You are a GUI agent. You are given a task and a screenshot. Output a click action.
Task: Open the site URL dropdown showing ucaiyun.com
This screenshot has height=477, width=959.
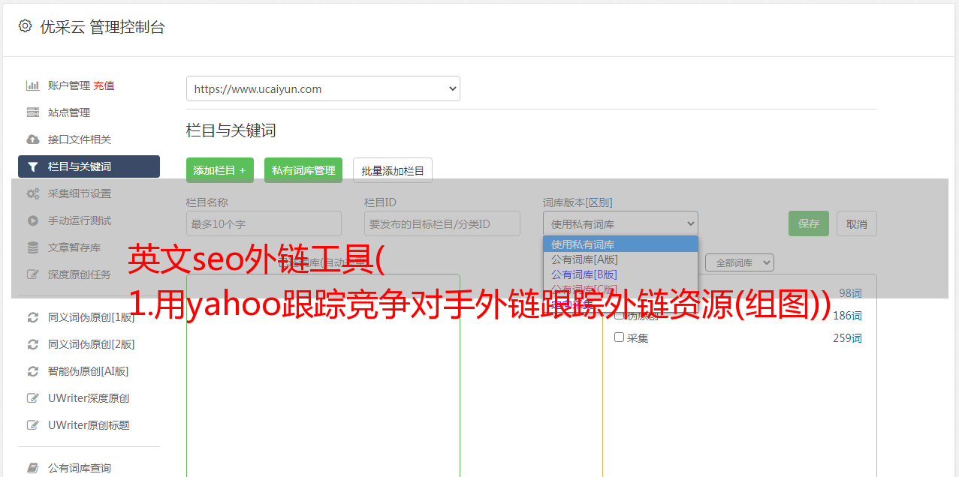pyautogui.click(x=323, y=88)
